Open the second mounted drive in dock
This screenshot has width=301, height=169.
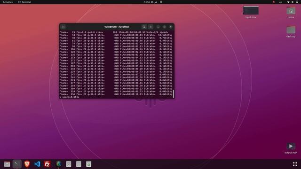pyautogui.click(x=79, y=164)
